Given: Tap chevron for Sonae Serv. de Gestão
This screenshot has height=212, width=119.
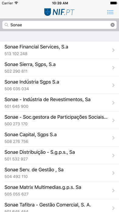Looking at the screenshot, I should coord(113,173).
